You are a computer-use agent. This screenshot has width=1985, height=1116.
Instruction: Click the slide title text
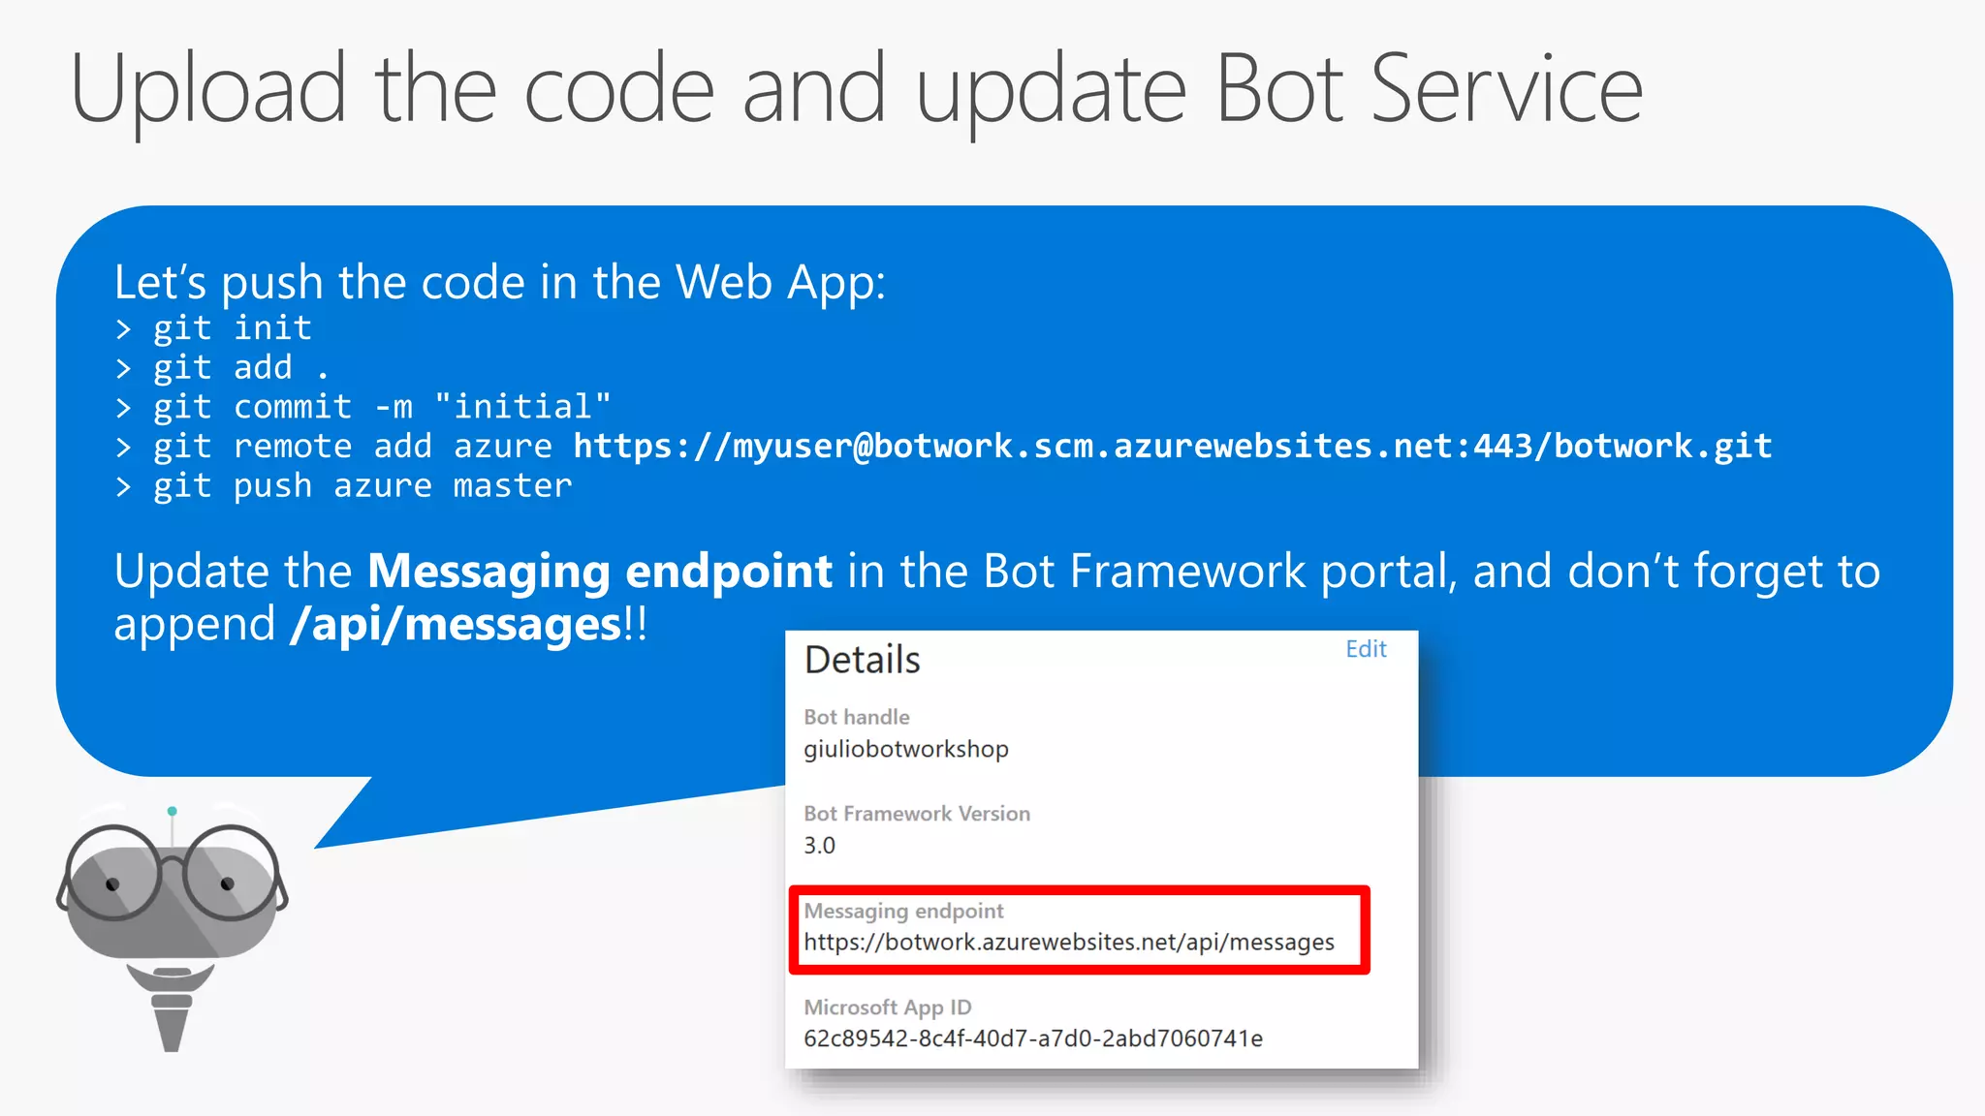pos(856,89)
